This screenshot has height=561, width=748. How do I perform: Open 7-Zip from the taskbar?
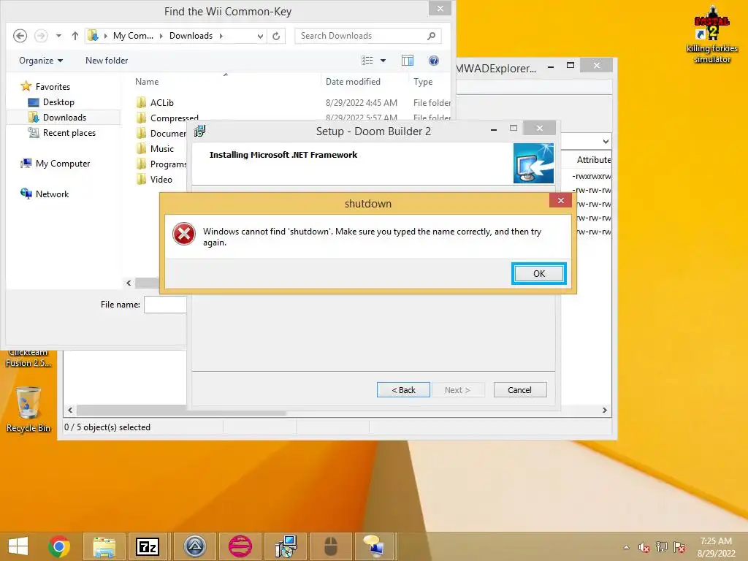pos(148,546)
